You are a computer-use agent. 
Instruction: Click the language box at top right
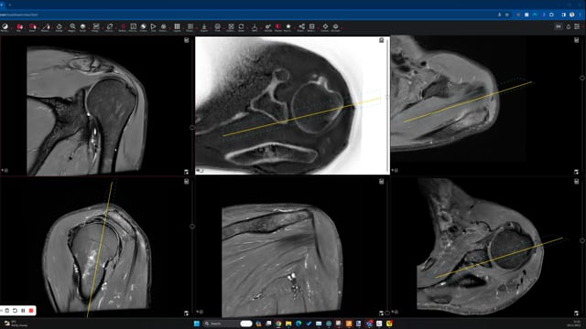(559, 27)
